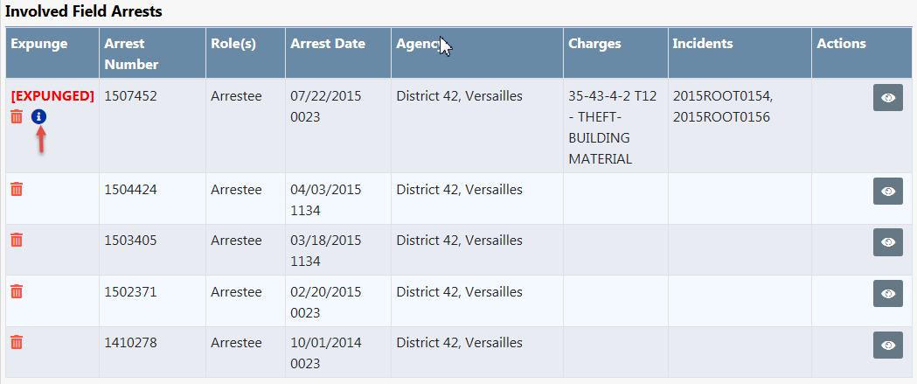View arrest 1504424 details via eye button

click(x=887, y=192)
